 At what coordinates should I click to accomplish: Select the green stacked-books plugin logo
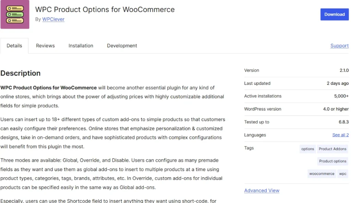15,14
